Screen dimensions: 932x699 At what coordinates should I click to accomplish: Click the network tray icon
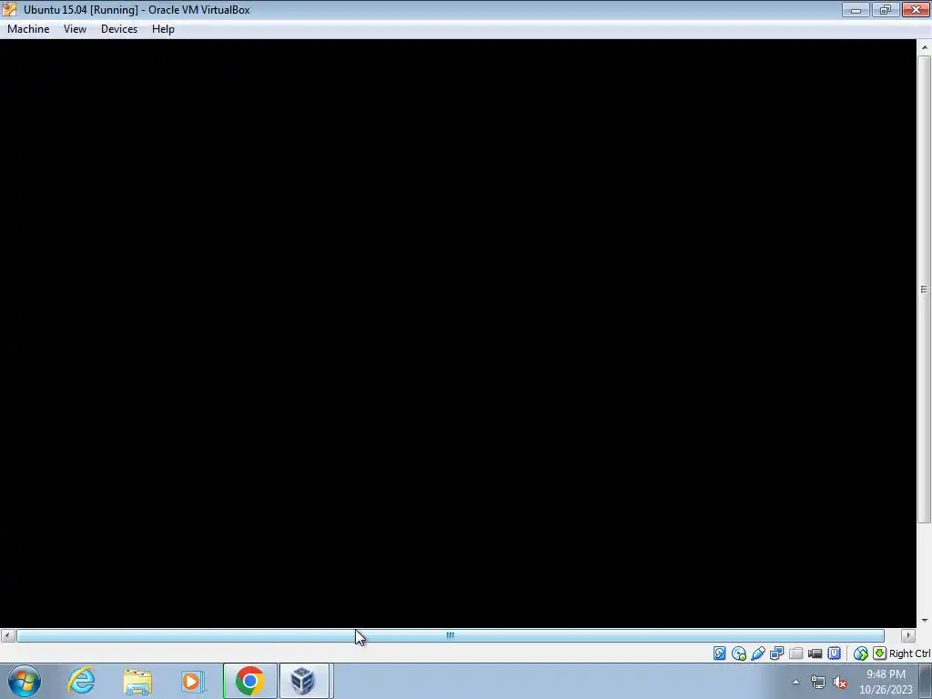(818, 683)
